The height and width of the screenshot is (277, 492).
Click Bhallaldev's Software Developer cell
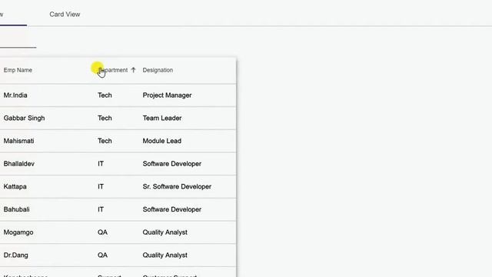pos(172,164)
